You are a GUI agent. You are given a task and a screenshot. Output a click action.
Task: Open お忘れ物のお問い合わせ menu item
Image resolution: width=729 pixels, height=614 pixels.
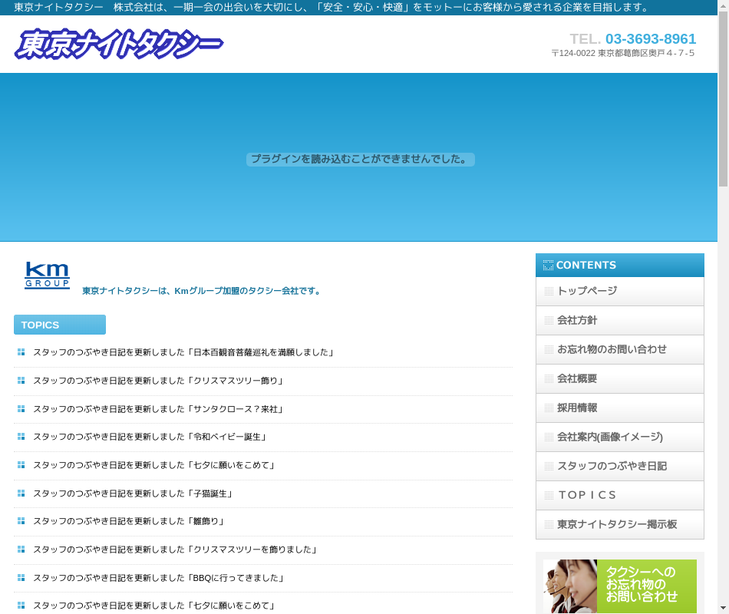620,349
